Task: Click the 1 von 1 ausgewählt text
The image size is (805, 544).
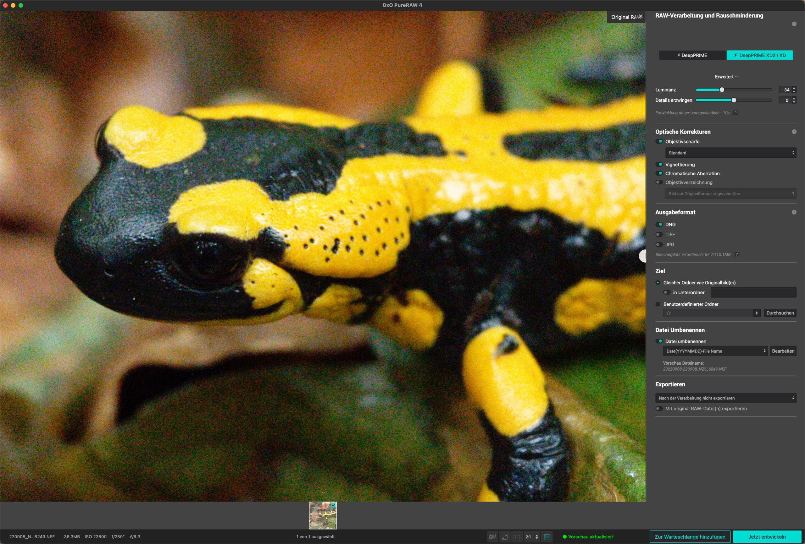Action: [x=315, y=537]
